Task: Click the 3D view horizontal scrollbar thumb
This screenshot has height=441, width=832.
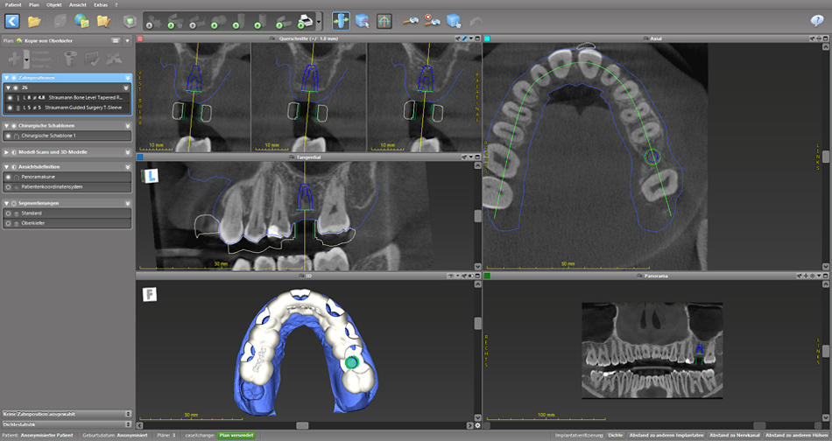Action: point(302,425)
